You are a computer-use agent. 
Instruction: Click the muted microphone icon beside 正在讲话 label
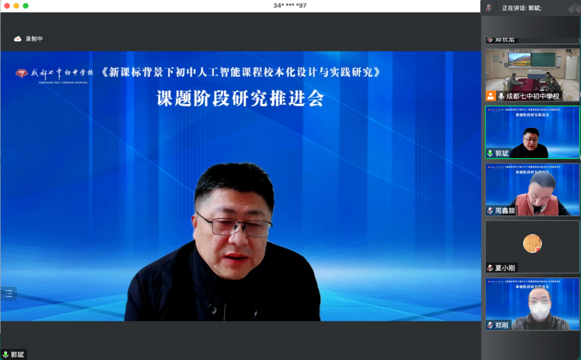(x=488, y=8)
